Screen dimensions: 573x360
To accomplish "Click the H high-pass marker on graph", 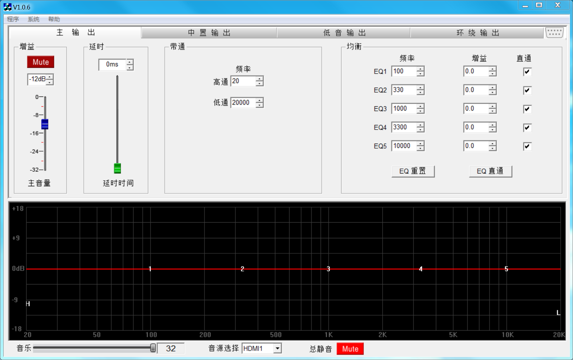I will pyautogui.click(x=28, y=304).
